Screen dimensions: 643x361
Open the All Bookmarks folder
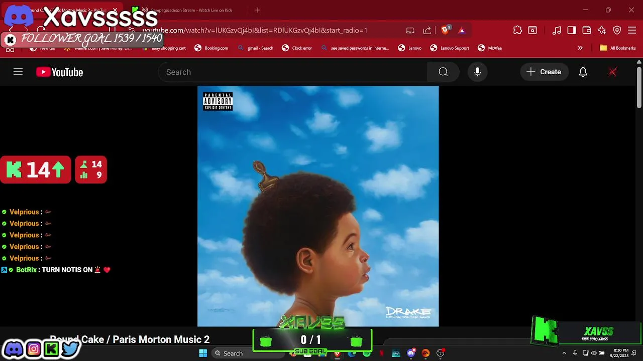click(x=618, y=48)
